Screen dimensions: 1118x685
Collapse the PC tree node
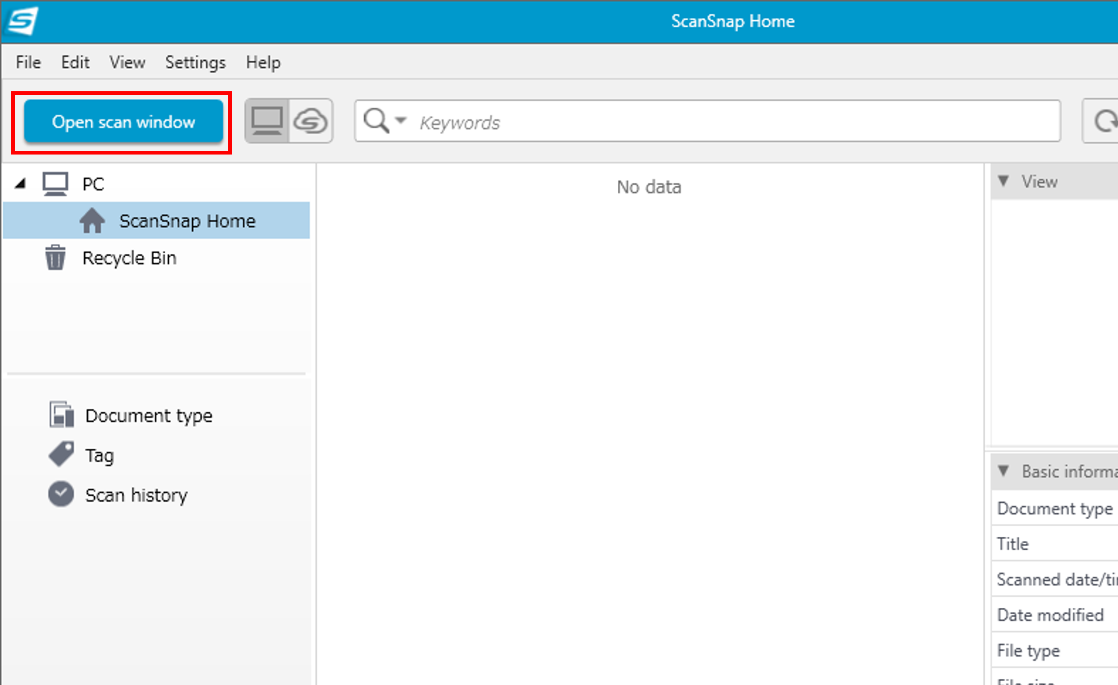(20, 183)
